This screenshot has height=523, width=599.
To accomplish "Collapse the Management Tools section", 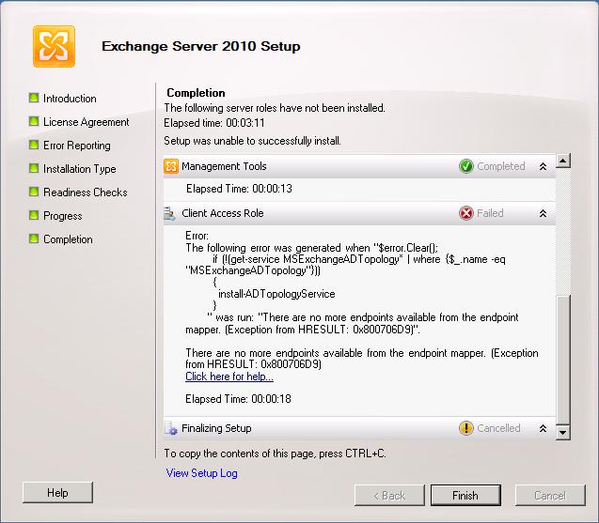I will coord(543,167).
